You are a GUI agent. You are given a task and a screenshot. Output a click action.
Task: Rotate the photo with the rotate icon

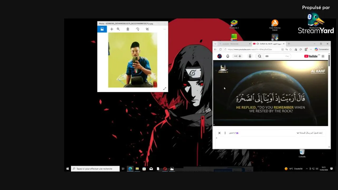click(138, 29)
